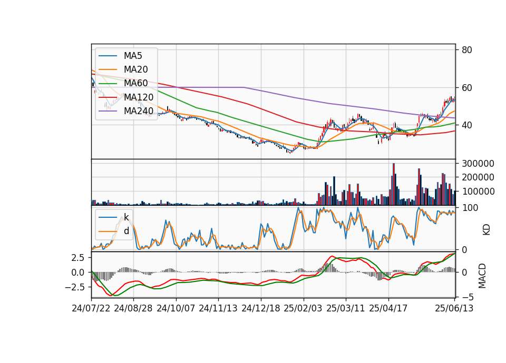Click the volume axis value 200000

tap(478, 177)
